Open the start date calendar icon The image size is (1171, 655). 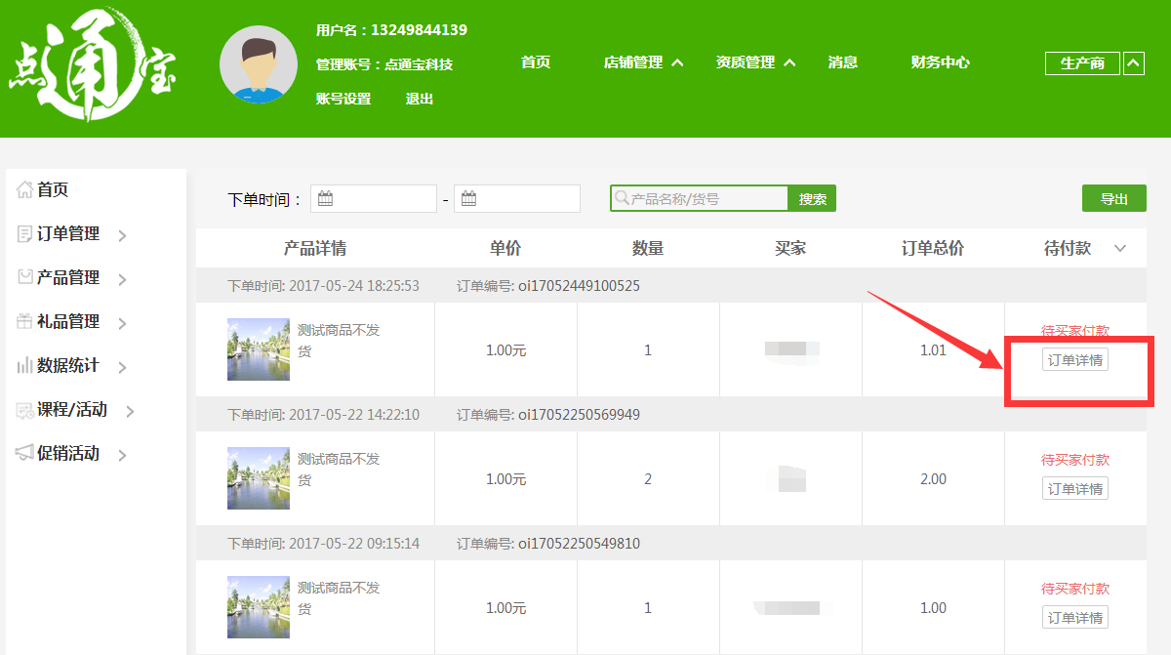coord(326,199)
